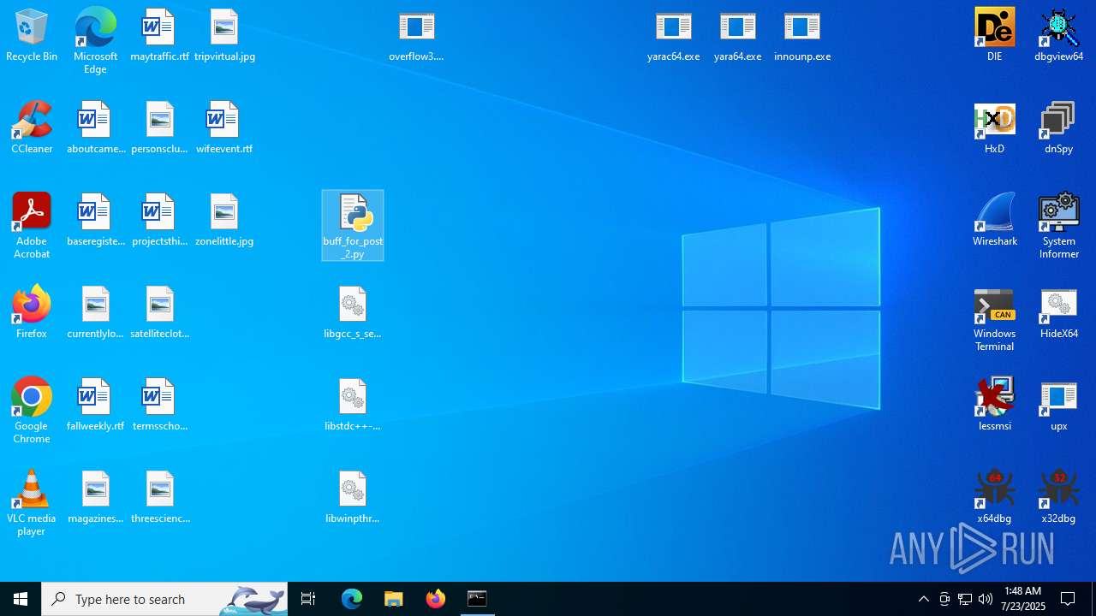Select Windows Terminal desktop shortcut
This screenshot has height=616, width=1096.
995,319
